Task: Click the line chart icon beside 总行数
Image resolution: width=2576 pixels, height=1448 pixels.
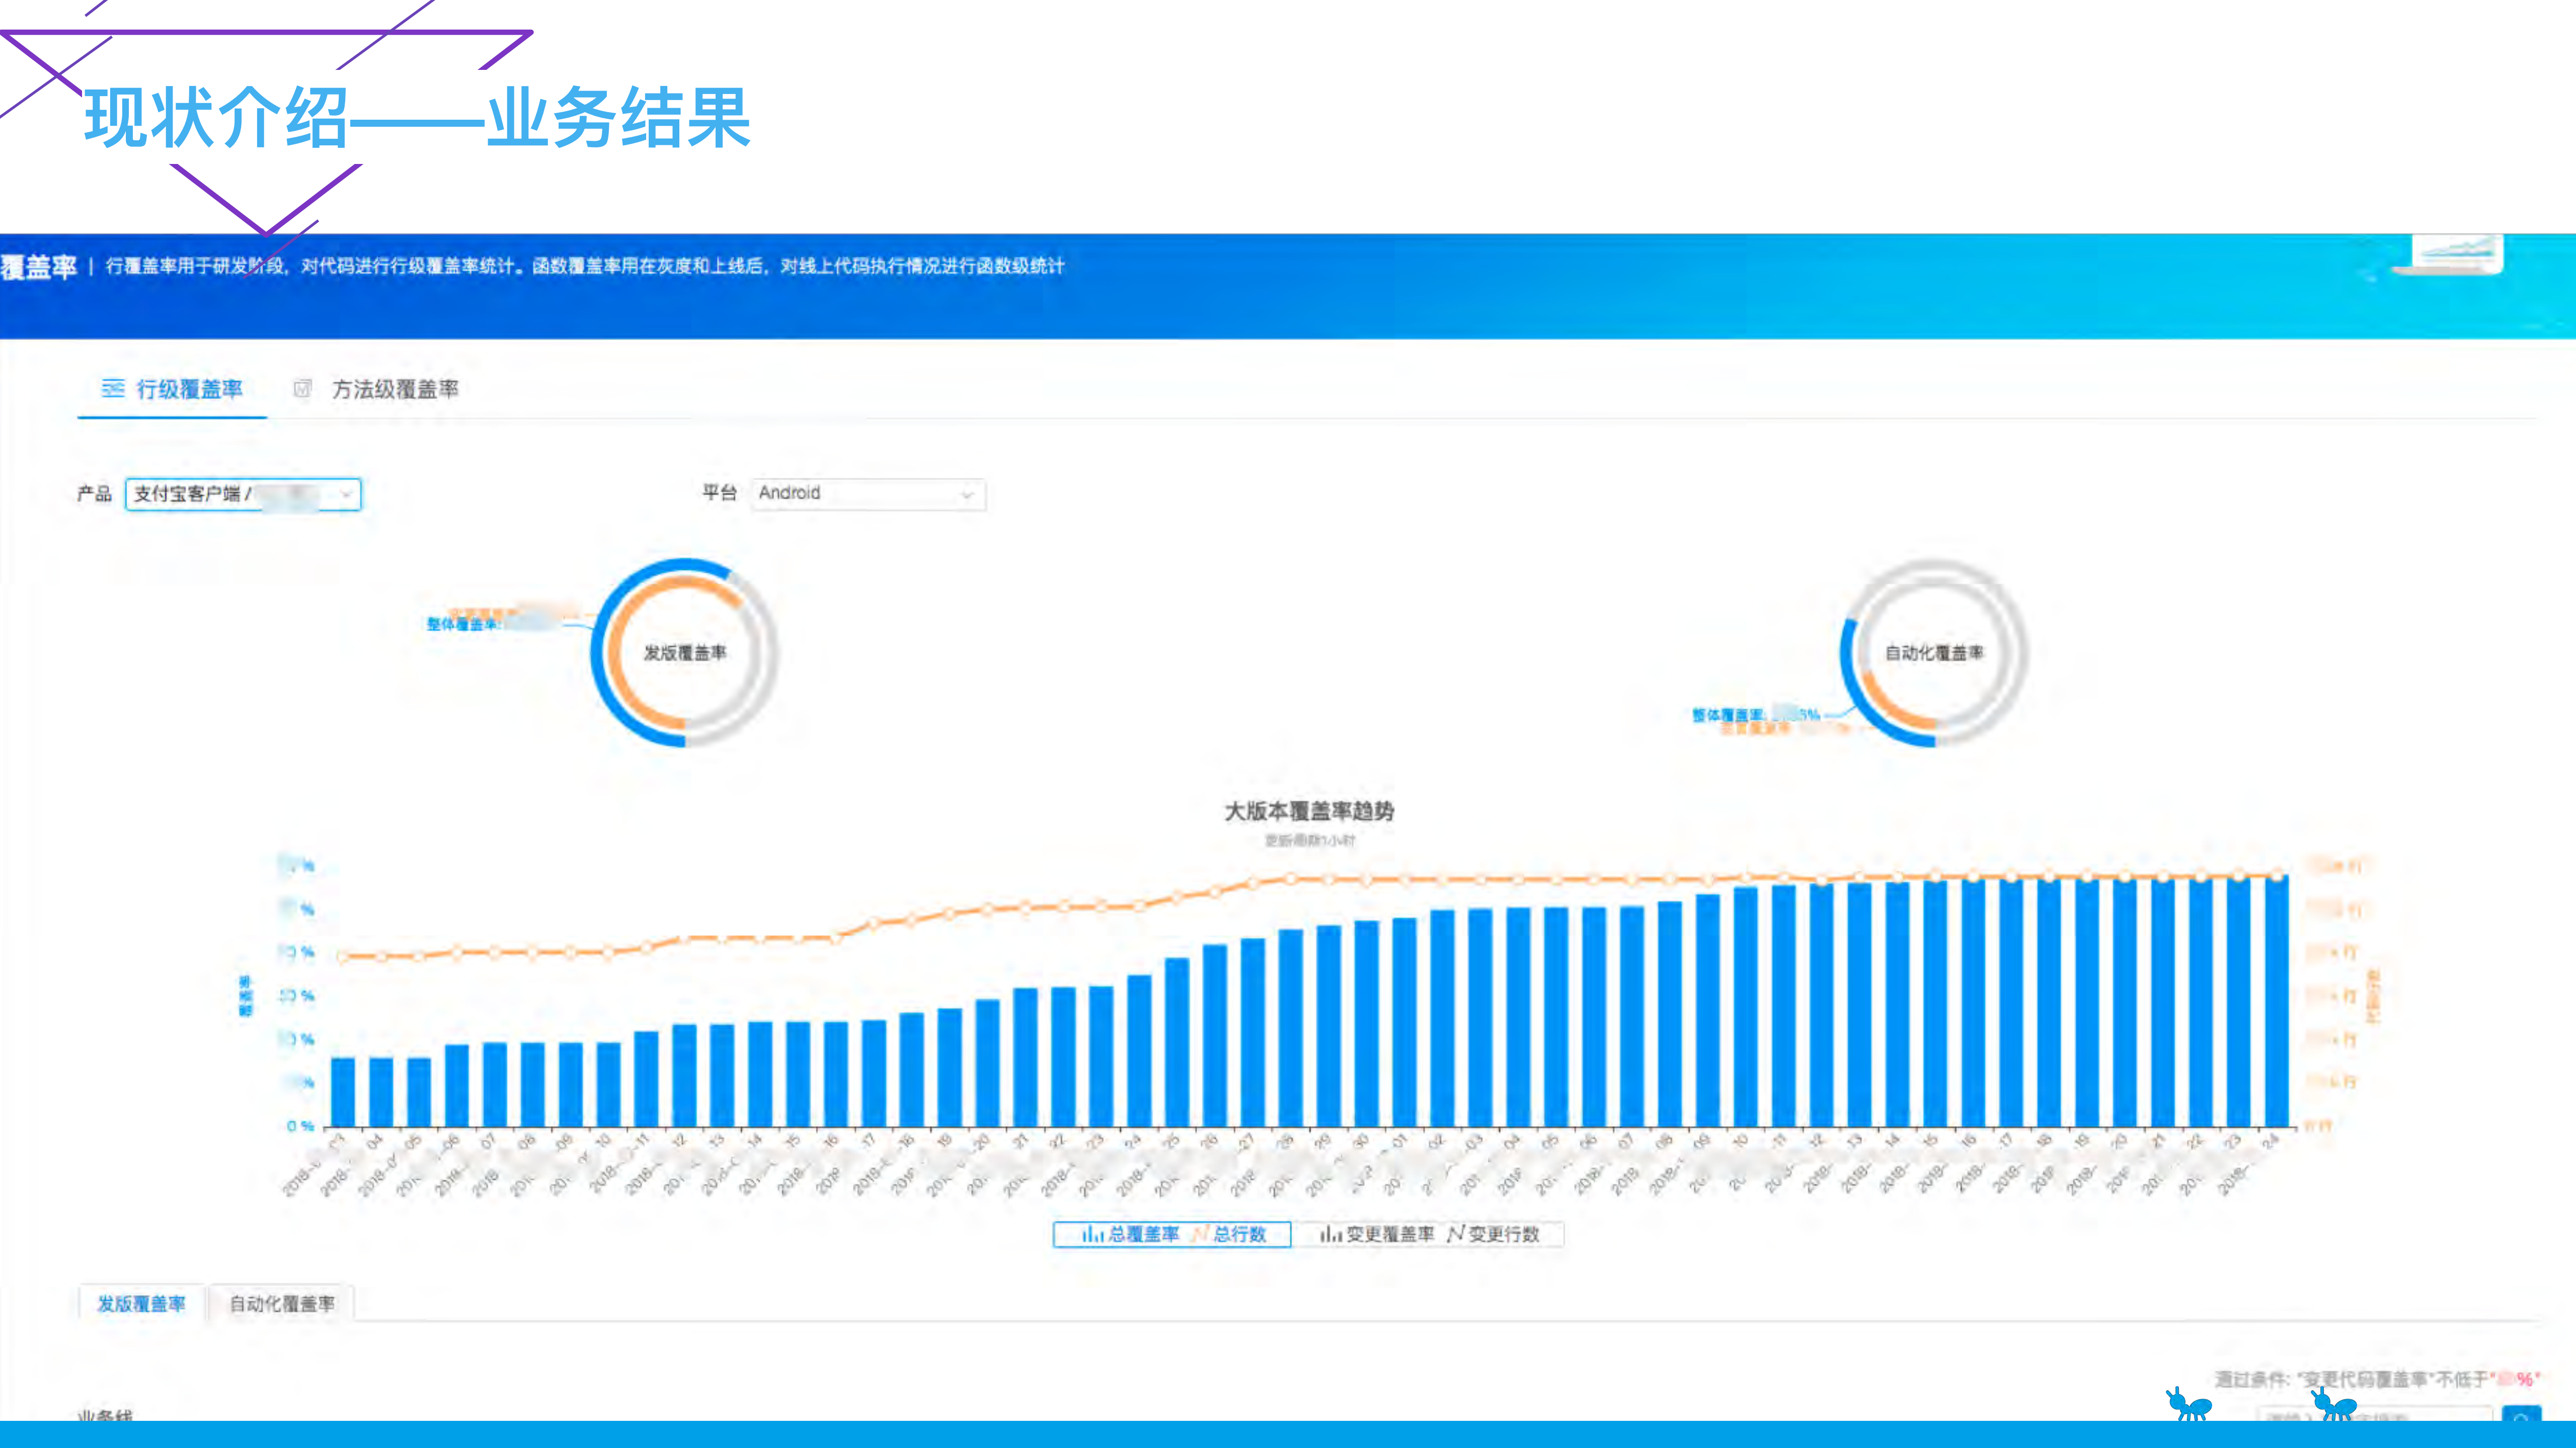Action: (1202, 1234)
